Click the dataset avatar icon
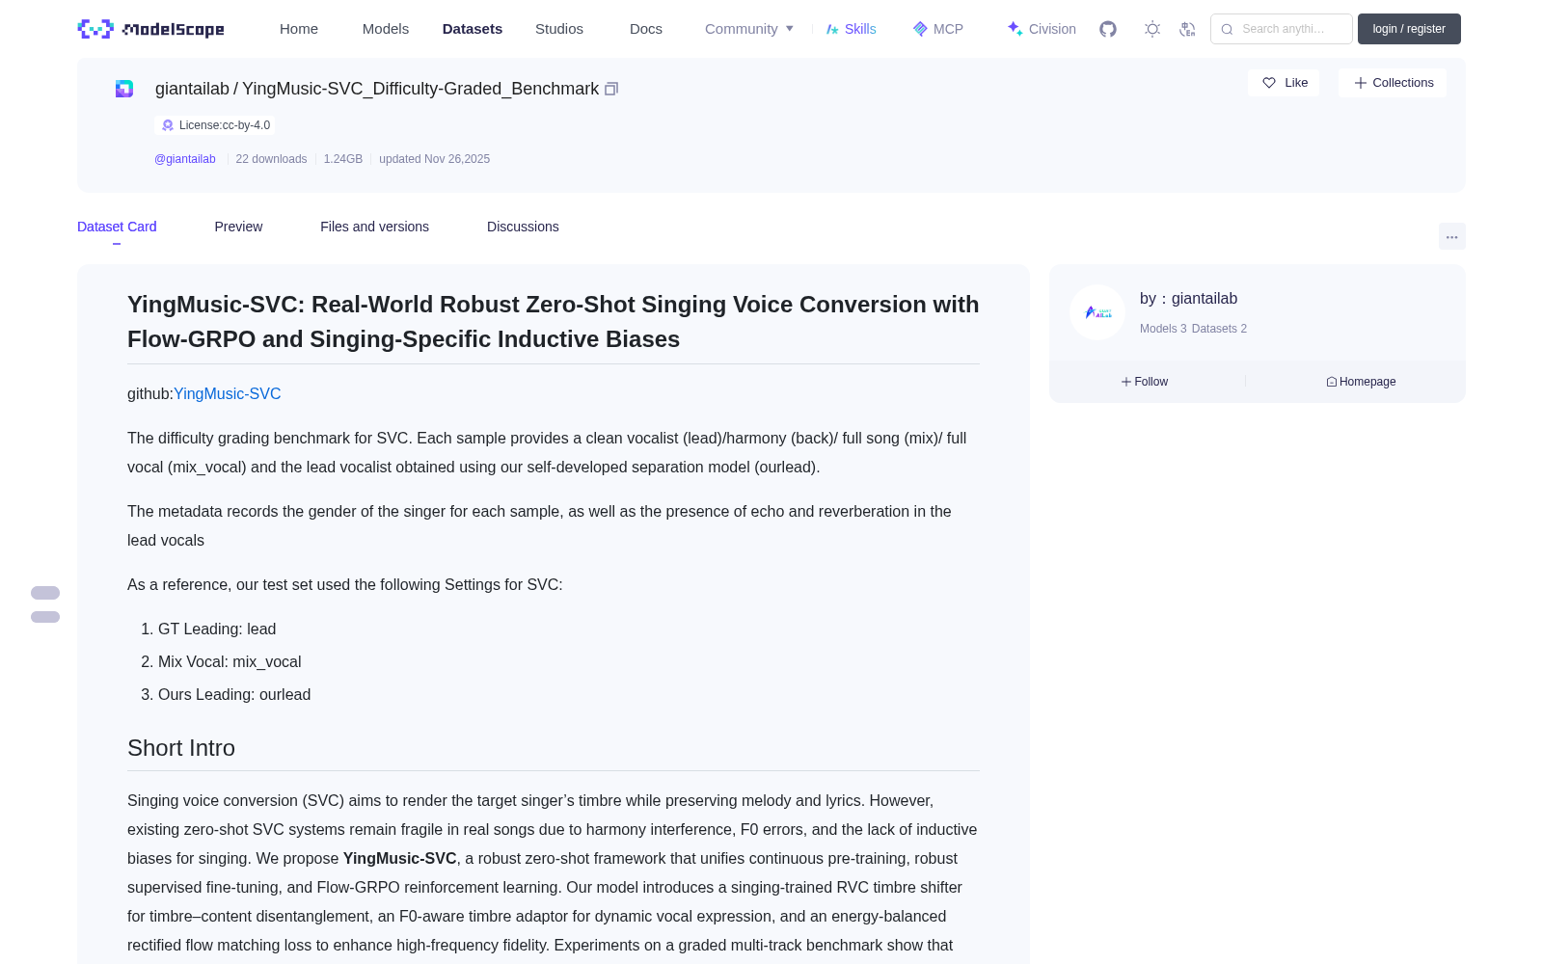 (124, 89)
